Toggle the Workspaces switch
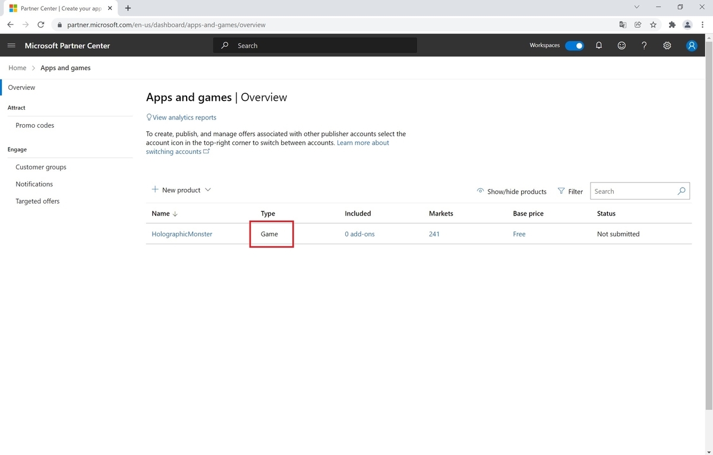 [574, 46]
